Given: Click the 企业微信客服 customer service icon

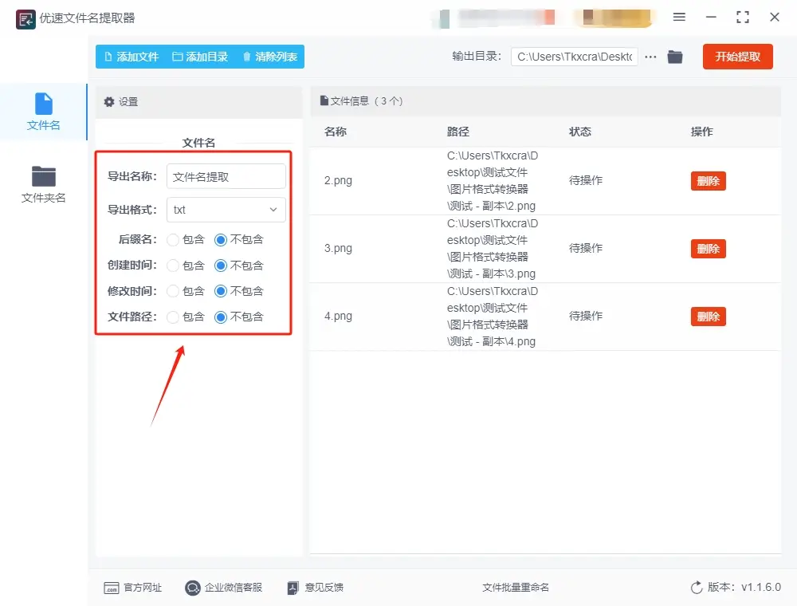Looking at the screenshot, I should pyautogui.click(x=191, y=588).
